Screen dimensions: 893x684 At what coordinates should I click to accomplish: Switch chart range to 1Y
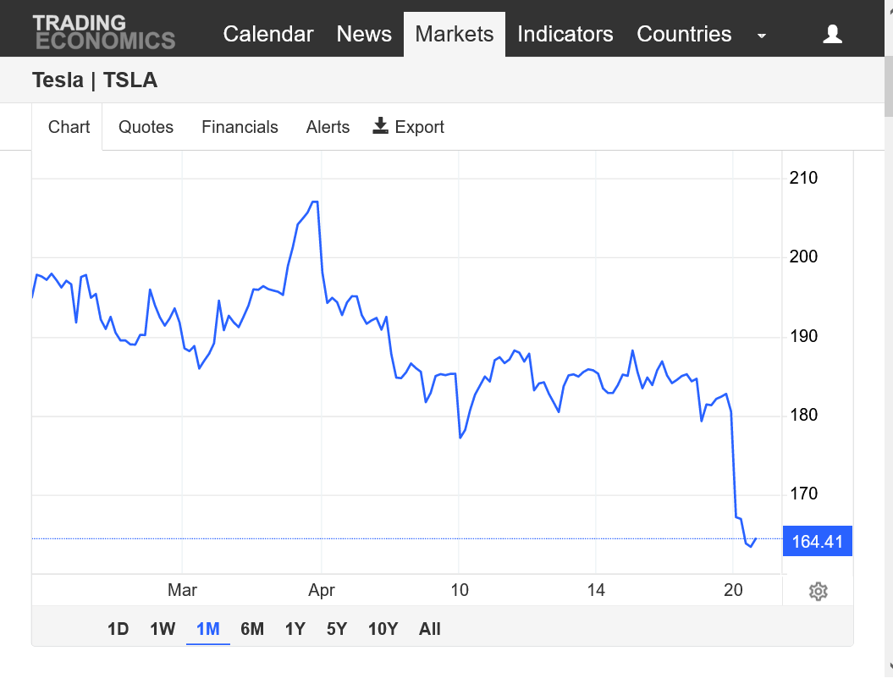point(295,629)
